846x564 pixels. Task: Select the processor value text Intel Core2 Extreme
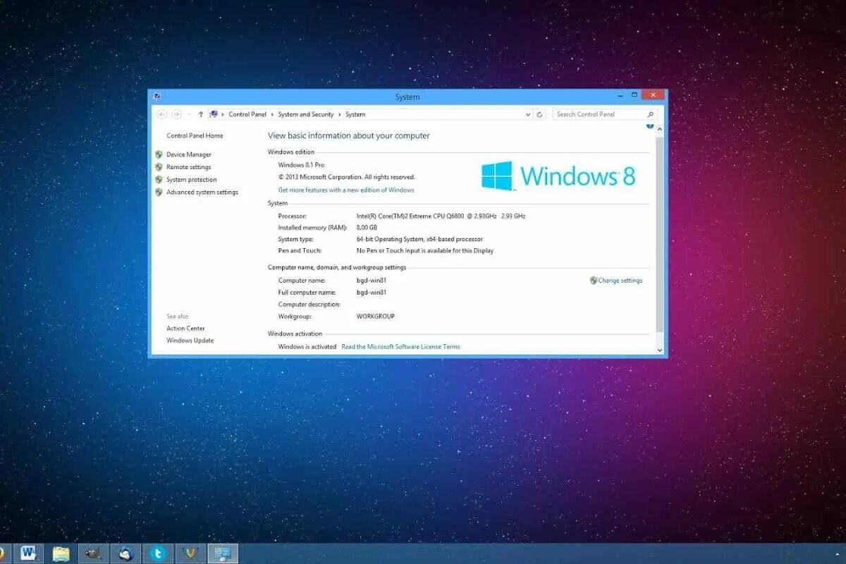pyautogui.click(x=441, y=216)
